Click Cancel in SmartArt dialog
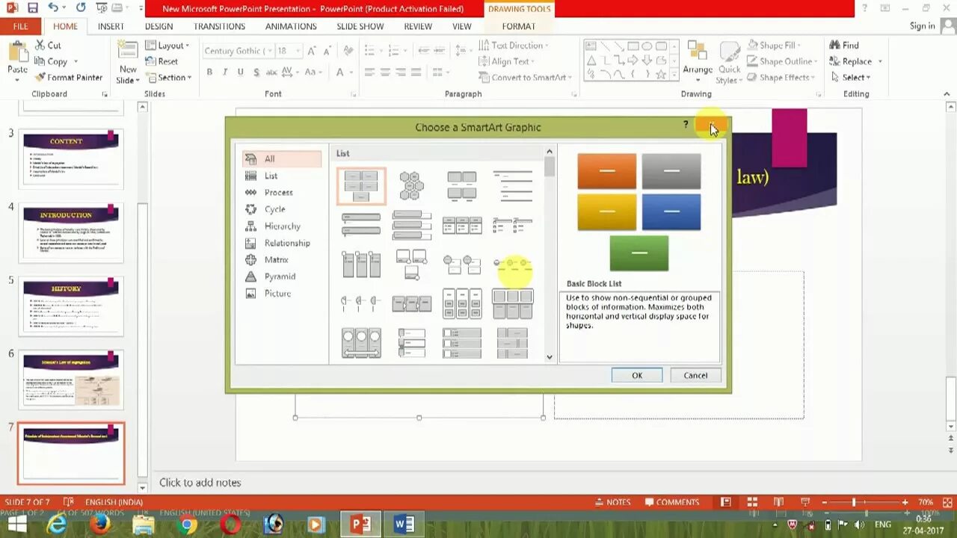Image resolution: width=957 pixels, height=538 pixels. click(x=695, y=375)
